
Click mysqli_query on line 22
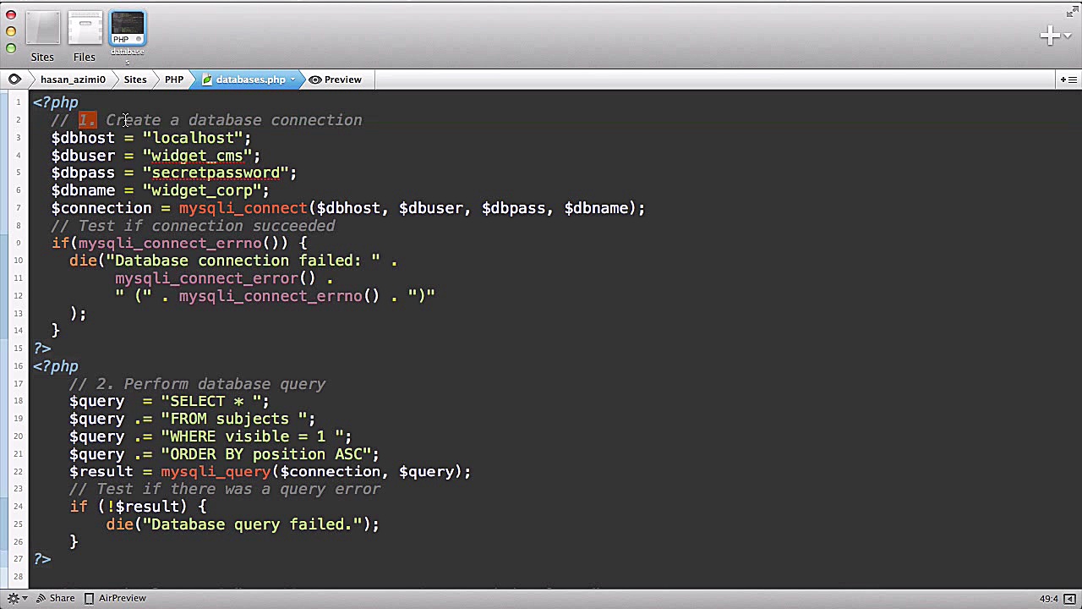(216, 471)
